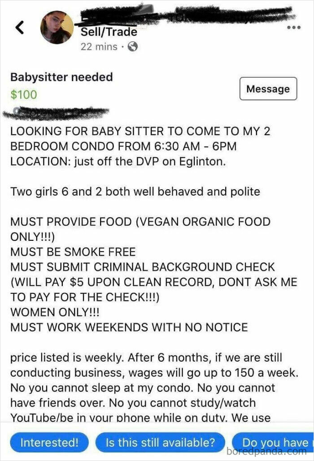The height and width of the screenshot is (461, 314).
Task: Tap the 'Is this still available?' reply
Action: coord(161,443)
